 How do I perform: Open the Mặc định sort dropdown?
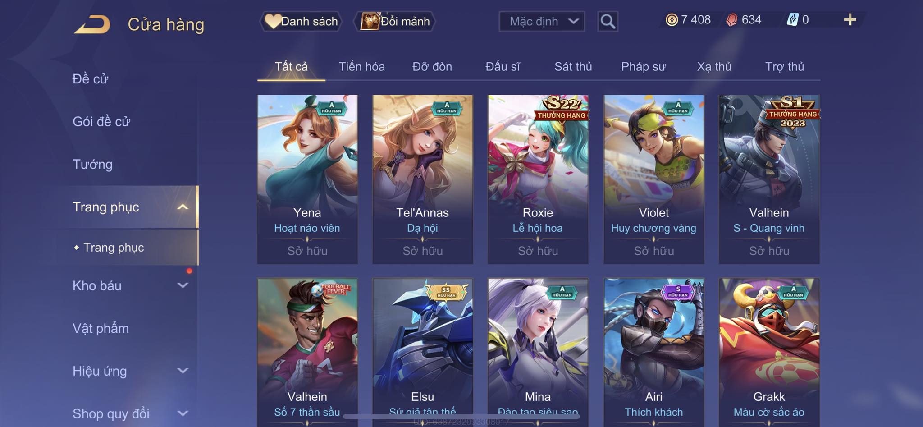point(542,21)
